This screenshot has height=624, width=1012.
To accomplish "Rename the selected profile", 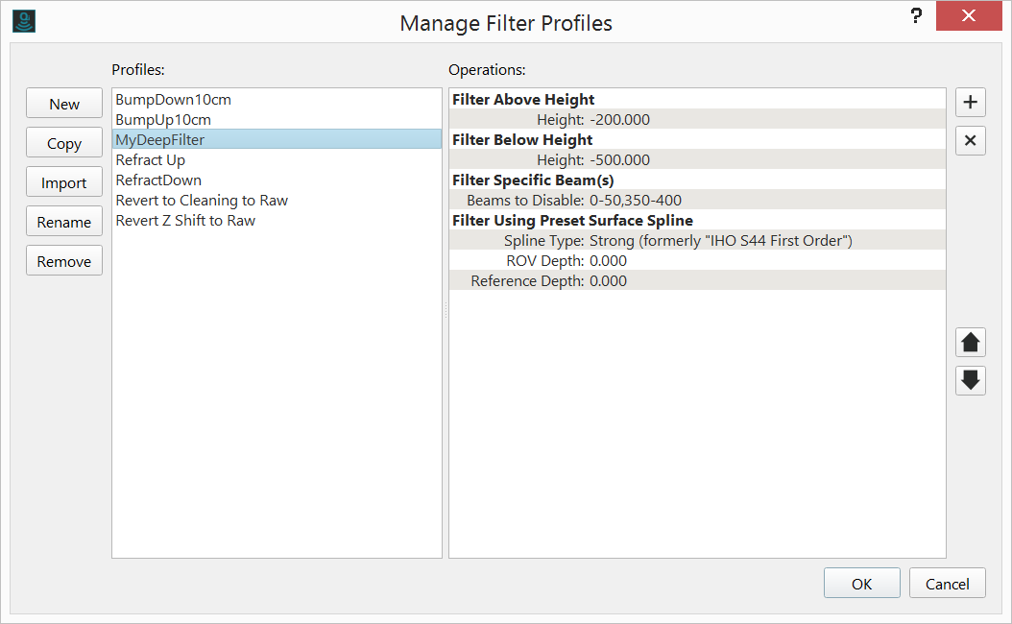I will pos(64,223).
